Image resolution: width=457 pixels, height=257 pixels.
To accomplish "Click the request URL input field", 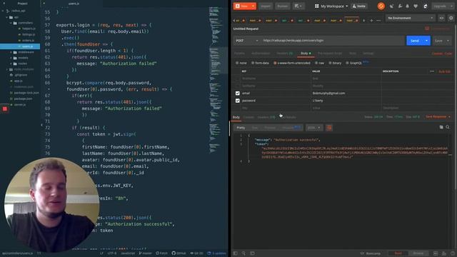I will click(332, 41).
